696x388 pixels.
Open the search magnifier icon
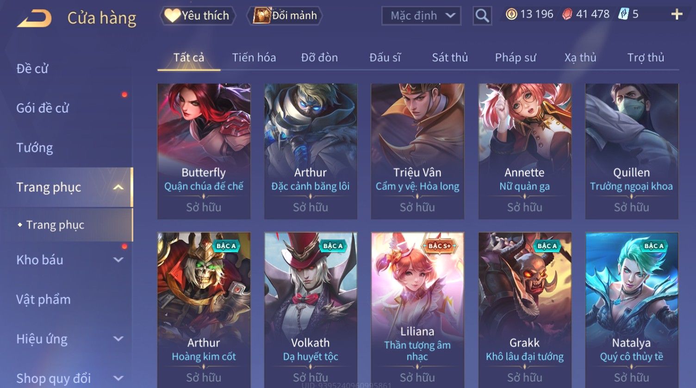[x=482, y=16]
